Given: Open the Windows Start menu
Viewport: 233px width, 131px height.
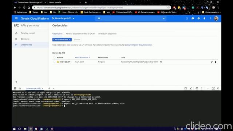Looking at the screenshot, I should (x=14, y=129).
